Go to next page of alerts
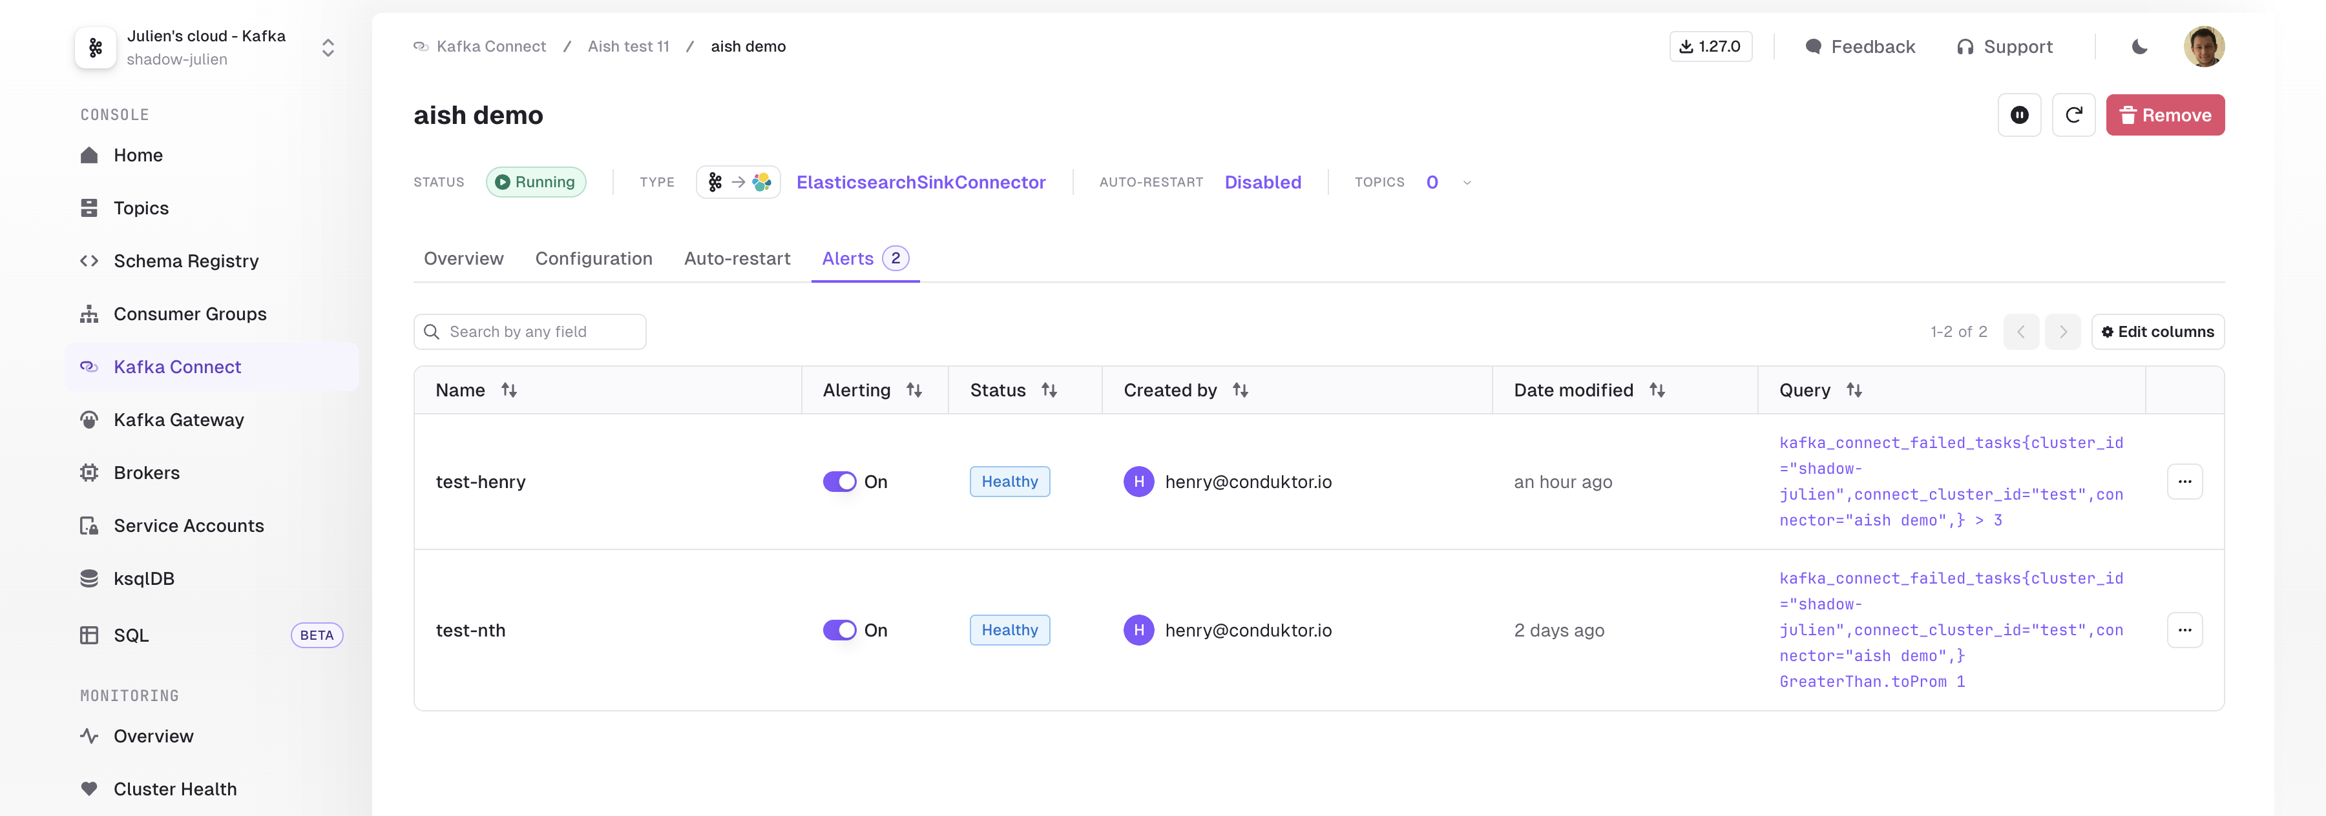Image resolution: width=2326 pixels, height=816 pixels. pyautogui.click(x=2062, y=332)
